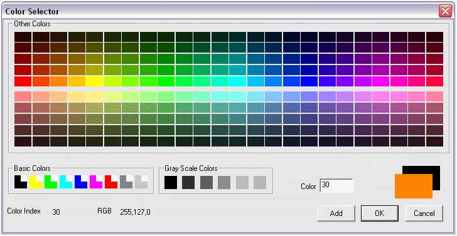Pick the lightest gray scale swatch
The width and height of the screenshot is (457, 236).
click(260, 183)
